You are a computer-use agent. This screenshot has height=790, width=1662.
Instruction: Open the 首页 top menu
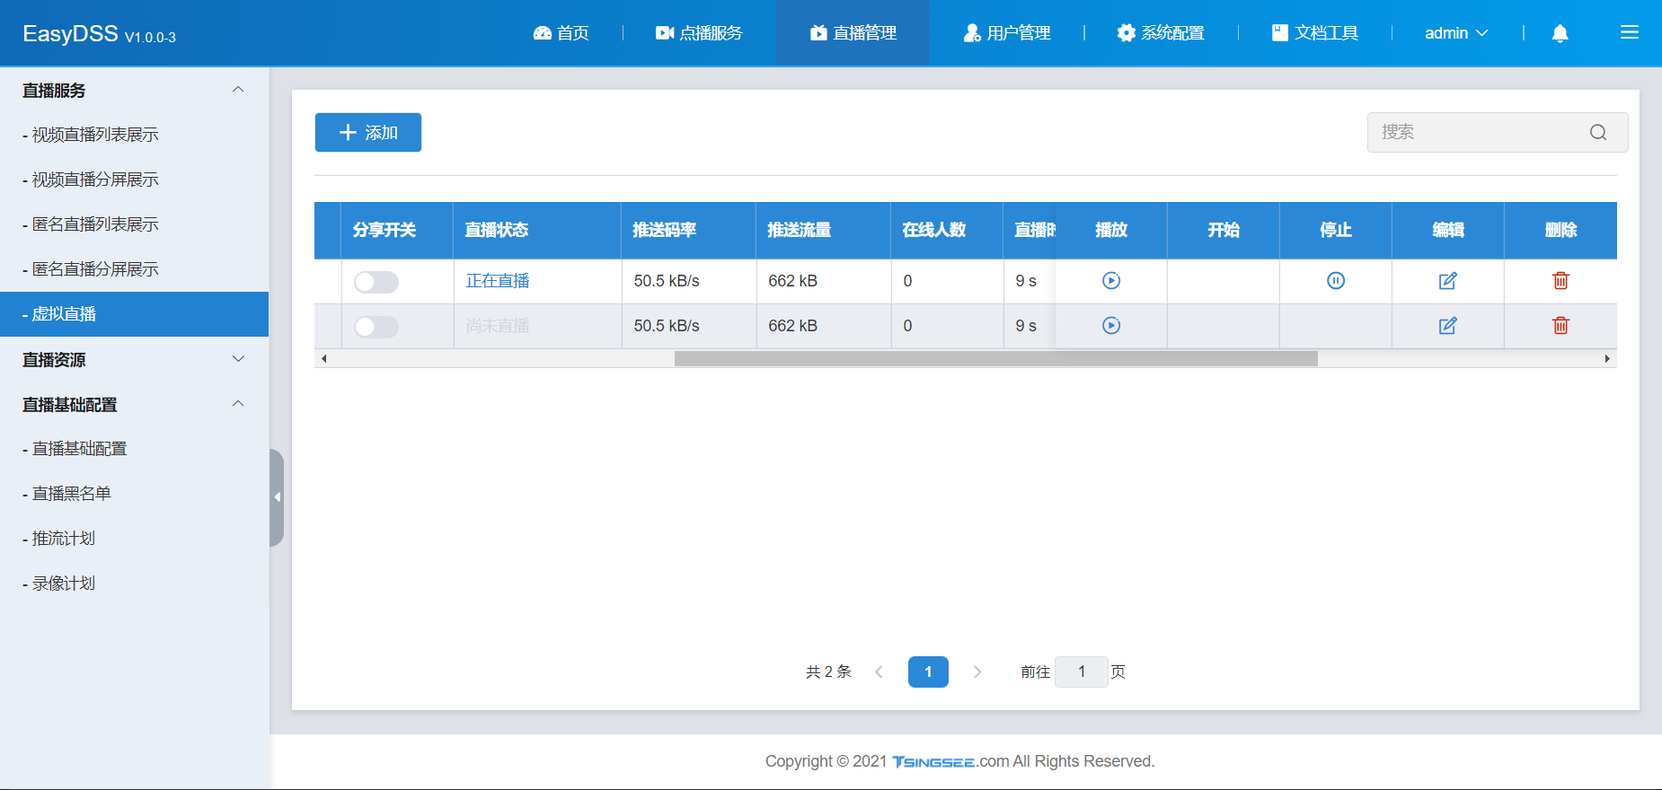561,33
